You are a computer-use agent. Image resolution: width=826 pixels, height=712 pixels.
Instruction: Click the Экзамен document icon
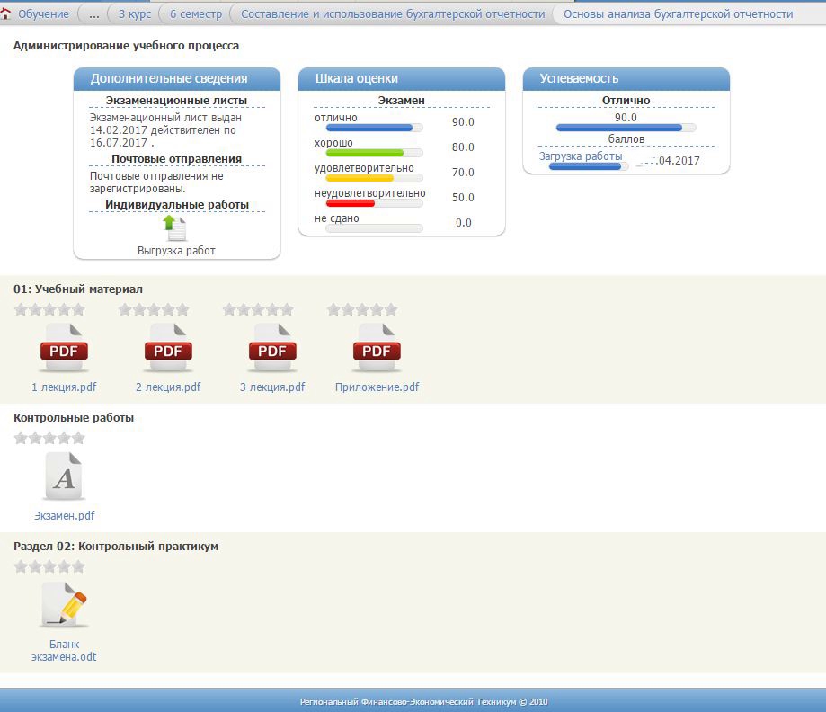pyautogui.click(x=64, y=476)
